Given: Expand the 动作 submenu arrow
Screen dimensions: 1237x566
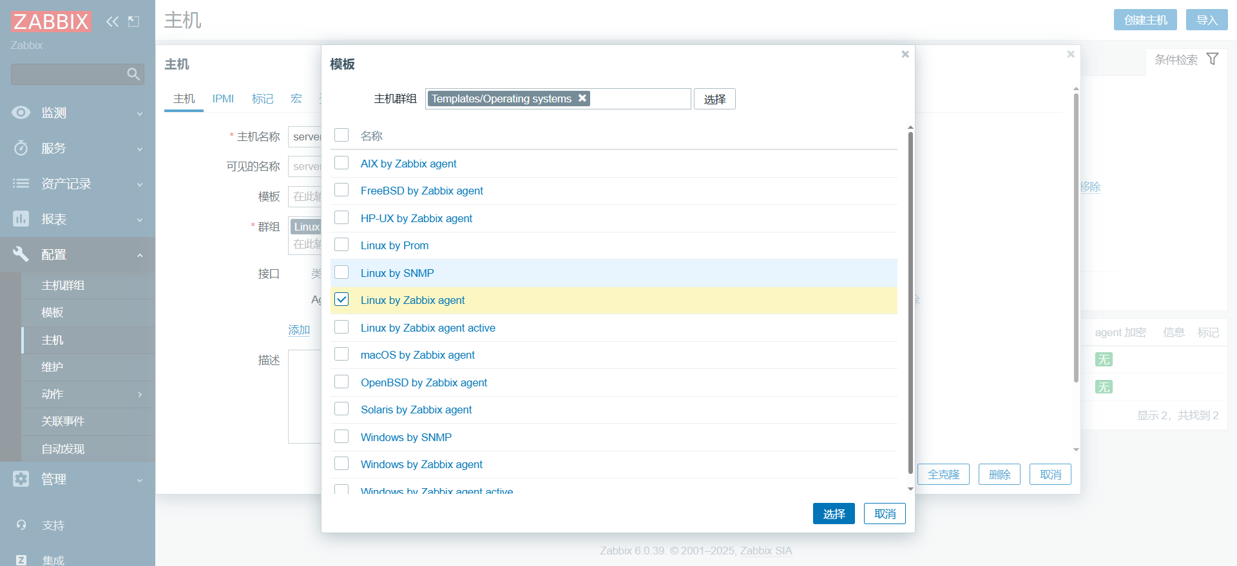Looking at the screenshot, I should (140, 394).
